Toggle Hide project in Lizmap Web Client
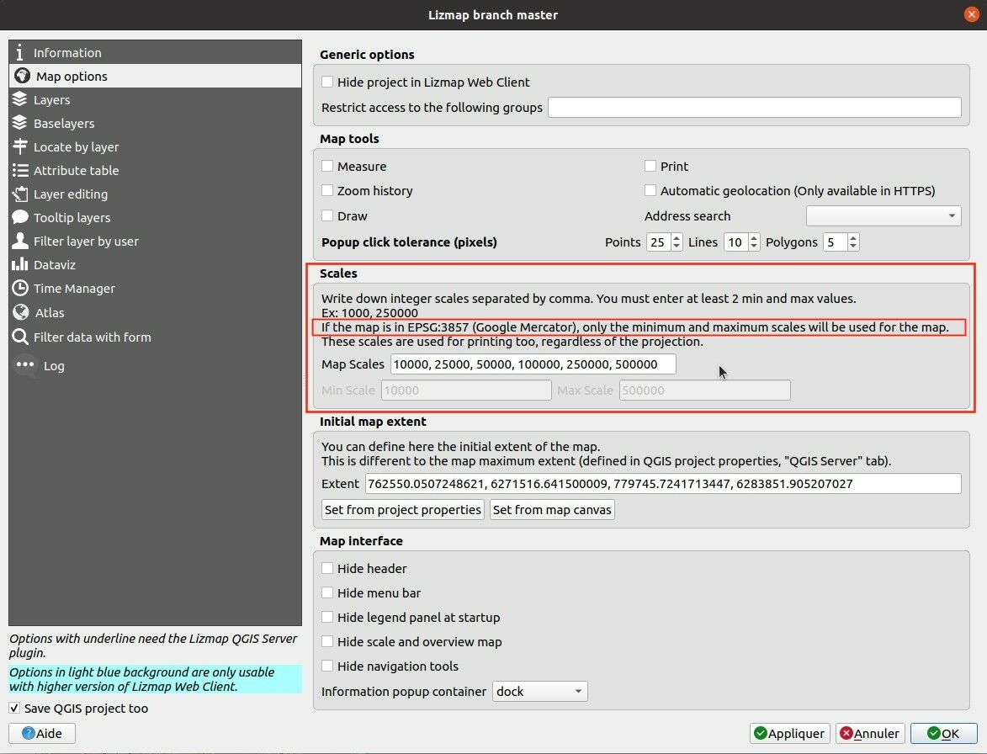The height and width of the screenshot is (754, 987). pyautogui.click(x=327, y=82)
